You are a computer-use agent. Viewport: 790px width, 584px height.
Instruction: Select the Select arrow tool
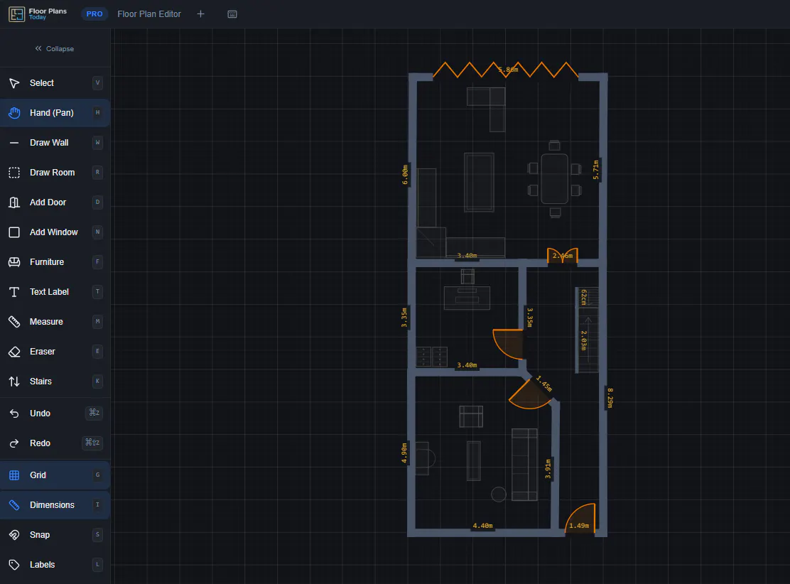(x=55, y=83)
